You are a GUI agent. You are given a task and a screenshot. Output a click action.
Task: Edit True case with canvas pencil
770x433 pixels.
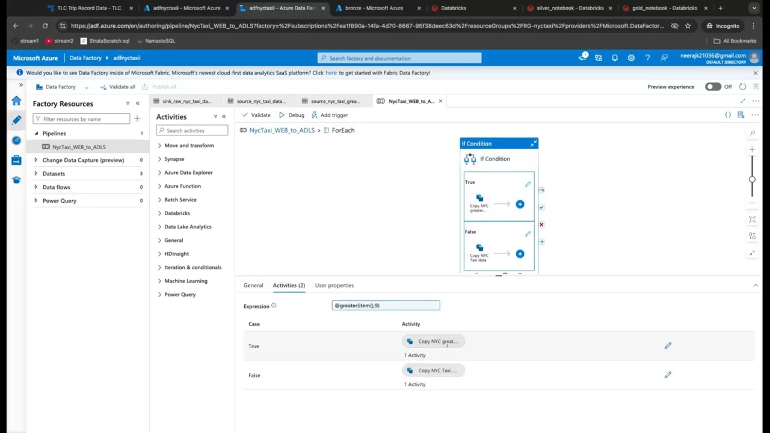[x=528, y=184]
